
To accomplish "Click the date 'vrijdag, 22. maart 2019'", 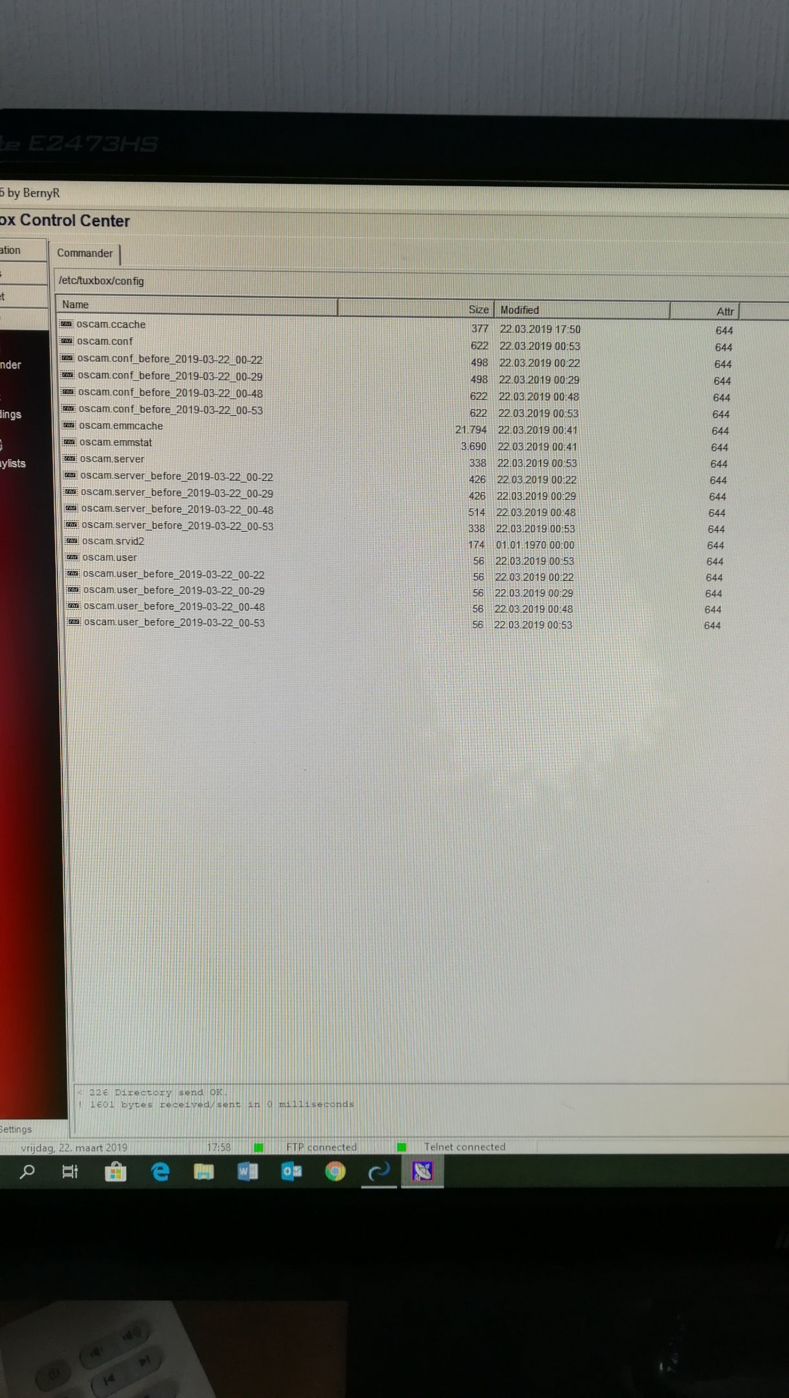I will pos(74,1148).
